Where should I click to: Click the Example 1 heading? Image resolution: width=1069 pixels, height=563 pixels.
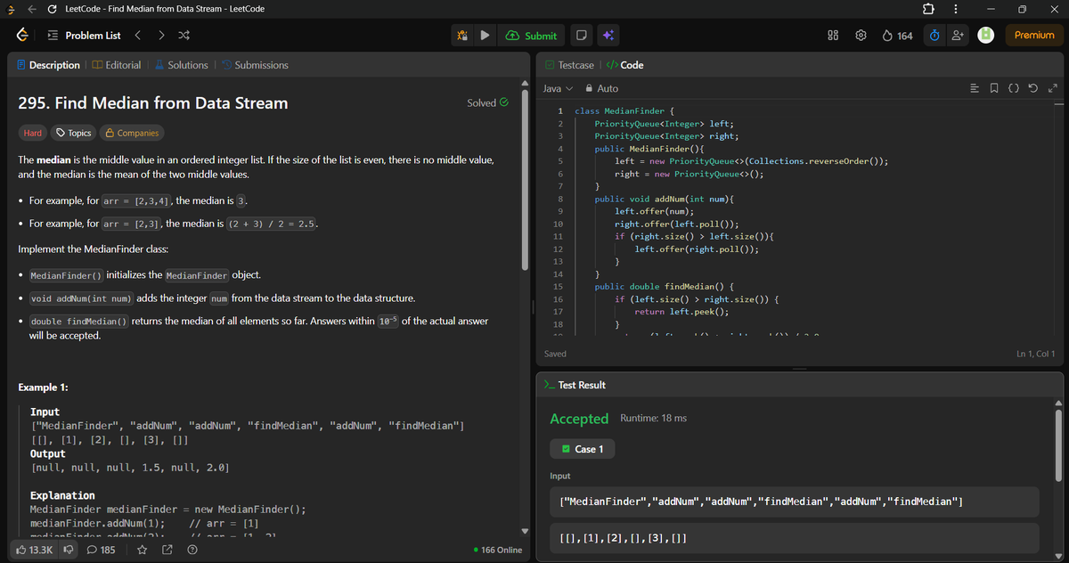coord(43,388)
